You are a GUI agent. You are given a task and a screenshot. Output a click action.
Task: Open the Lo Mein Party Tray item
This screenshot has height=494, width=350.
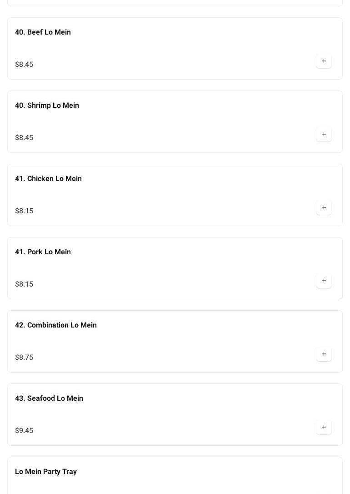46,472
